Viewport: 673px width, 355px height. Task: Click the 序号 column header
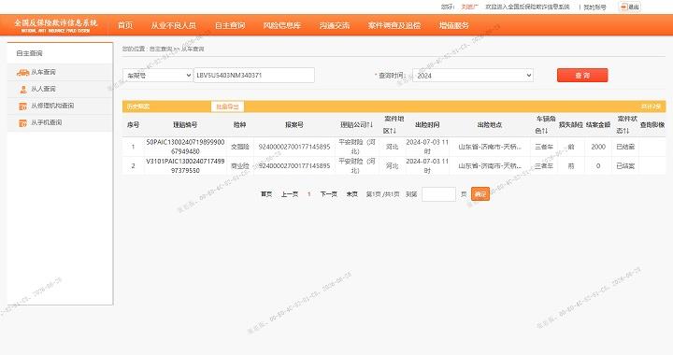click(x=133, y=125)
